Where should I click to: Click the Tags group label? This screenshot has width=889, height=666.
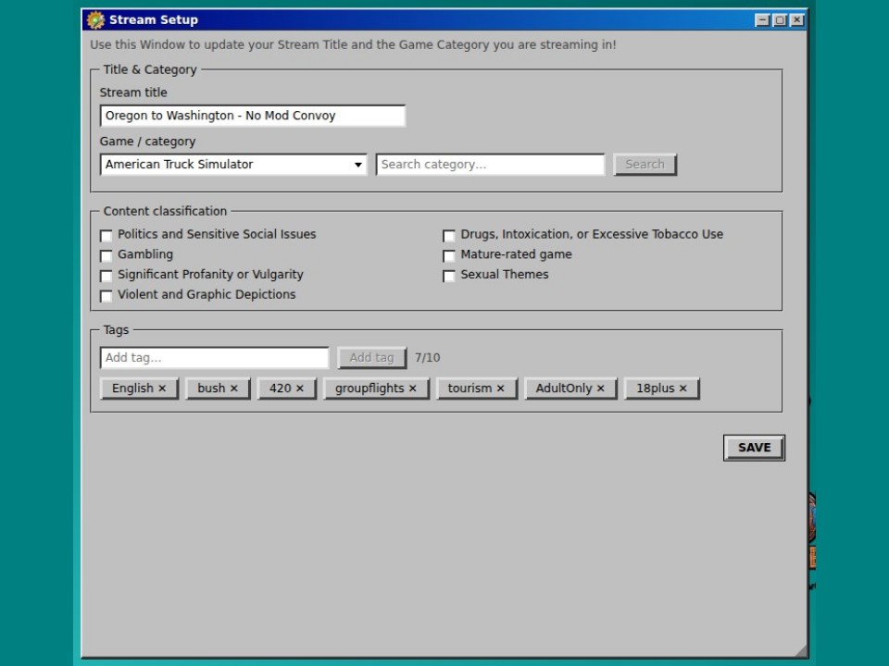pyautogui.click(x=117, y=330)
